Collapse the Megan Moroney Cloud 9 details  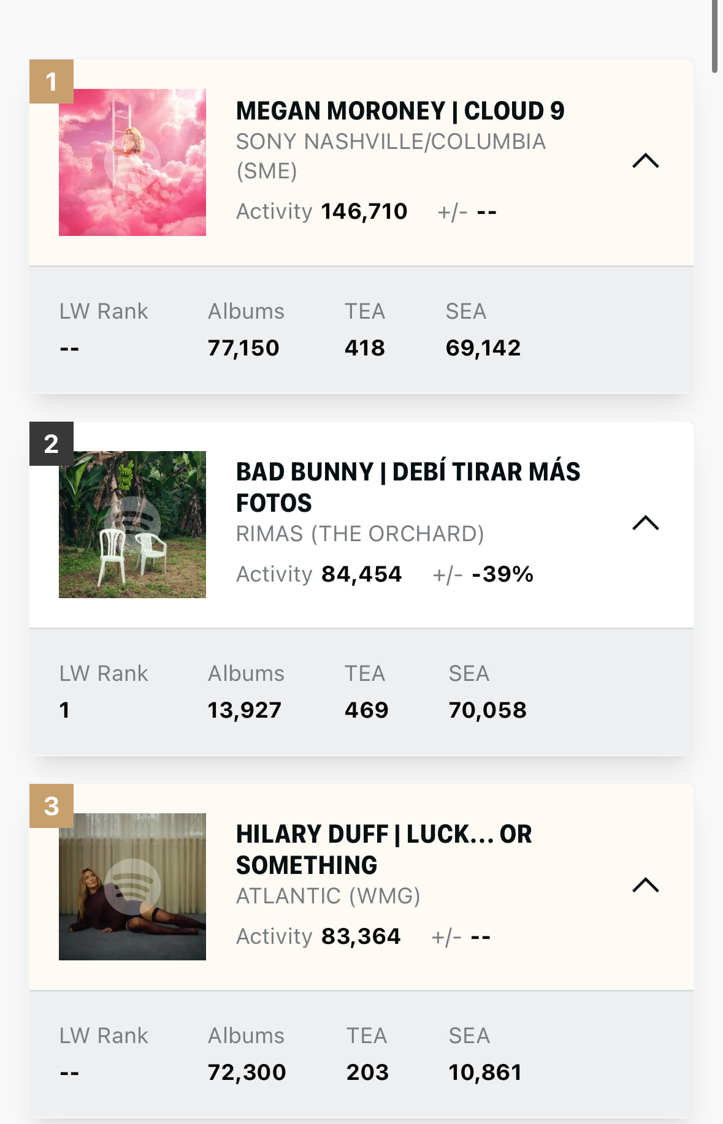645,161
